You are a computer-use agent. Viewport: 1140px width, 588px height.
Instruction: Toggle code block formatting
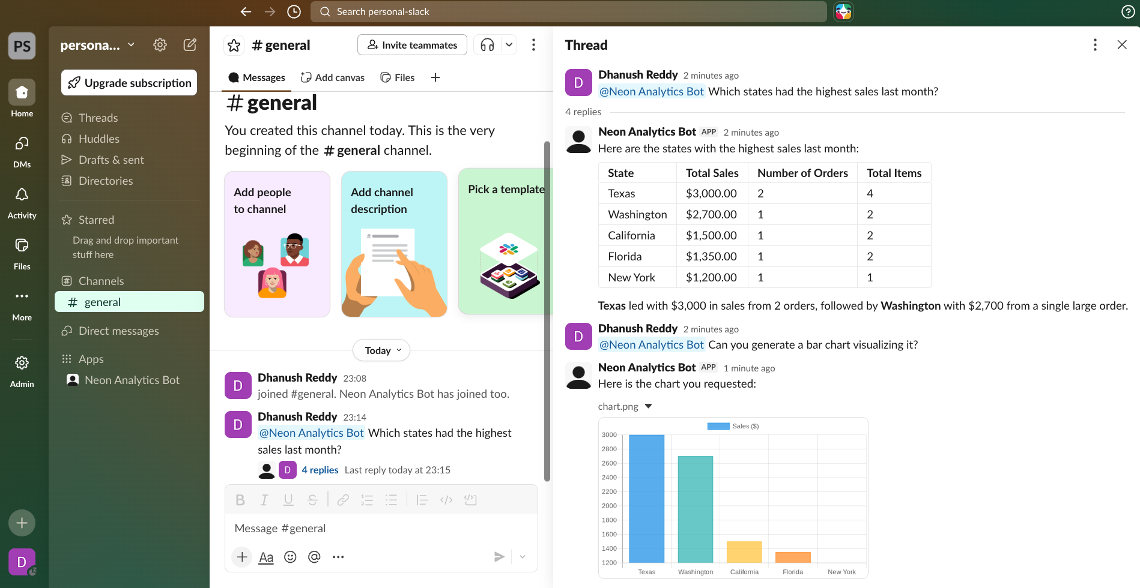point(470,500)
